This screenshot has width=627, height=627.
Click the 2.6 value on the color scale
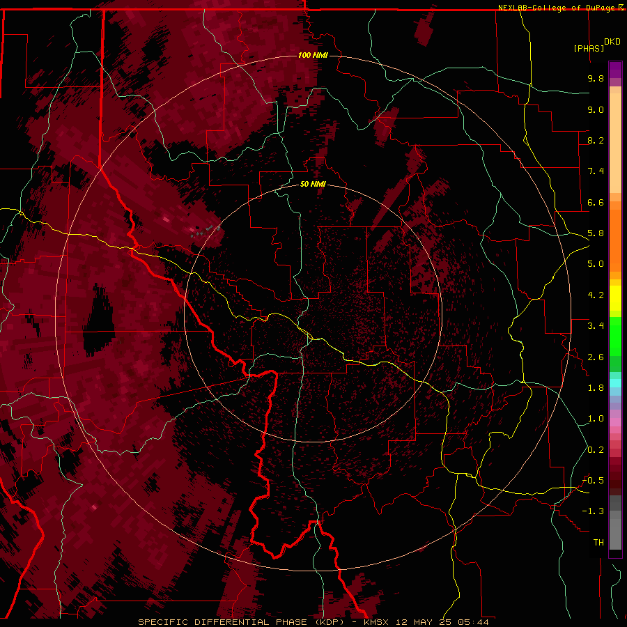(x=596, y=357)
